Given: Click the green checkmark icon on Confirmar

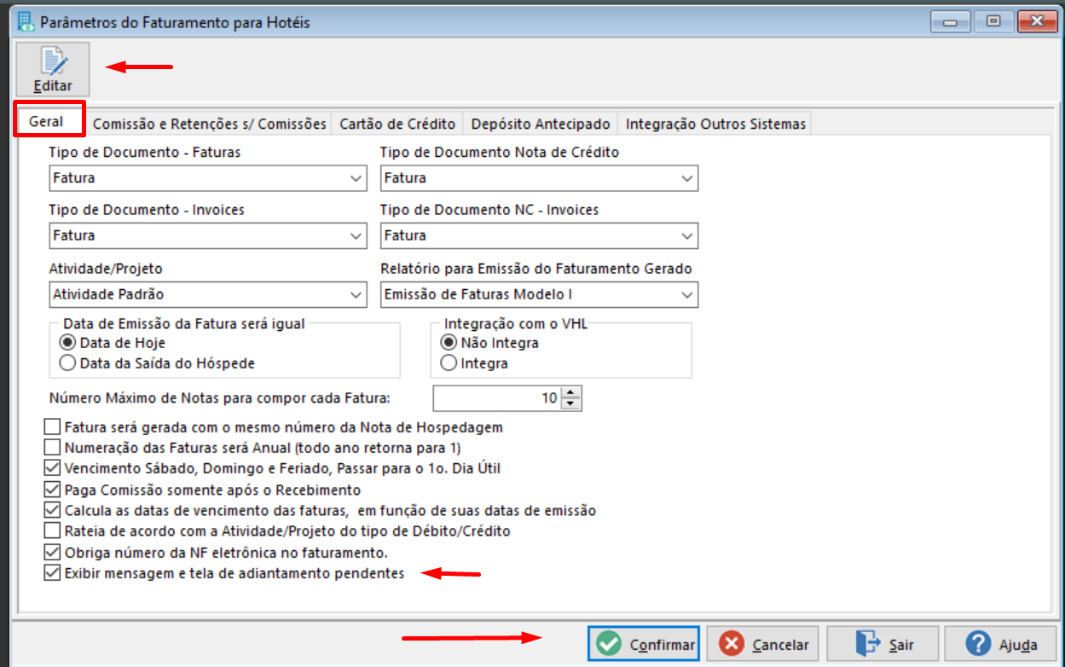Looking at the screenshot, I should (609, 644).
